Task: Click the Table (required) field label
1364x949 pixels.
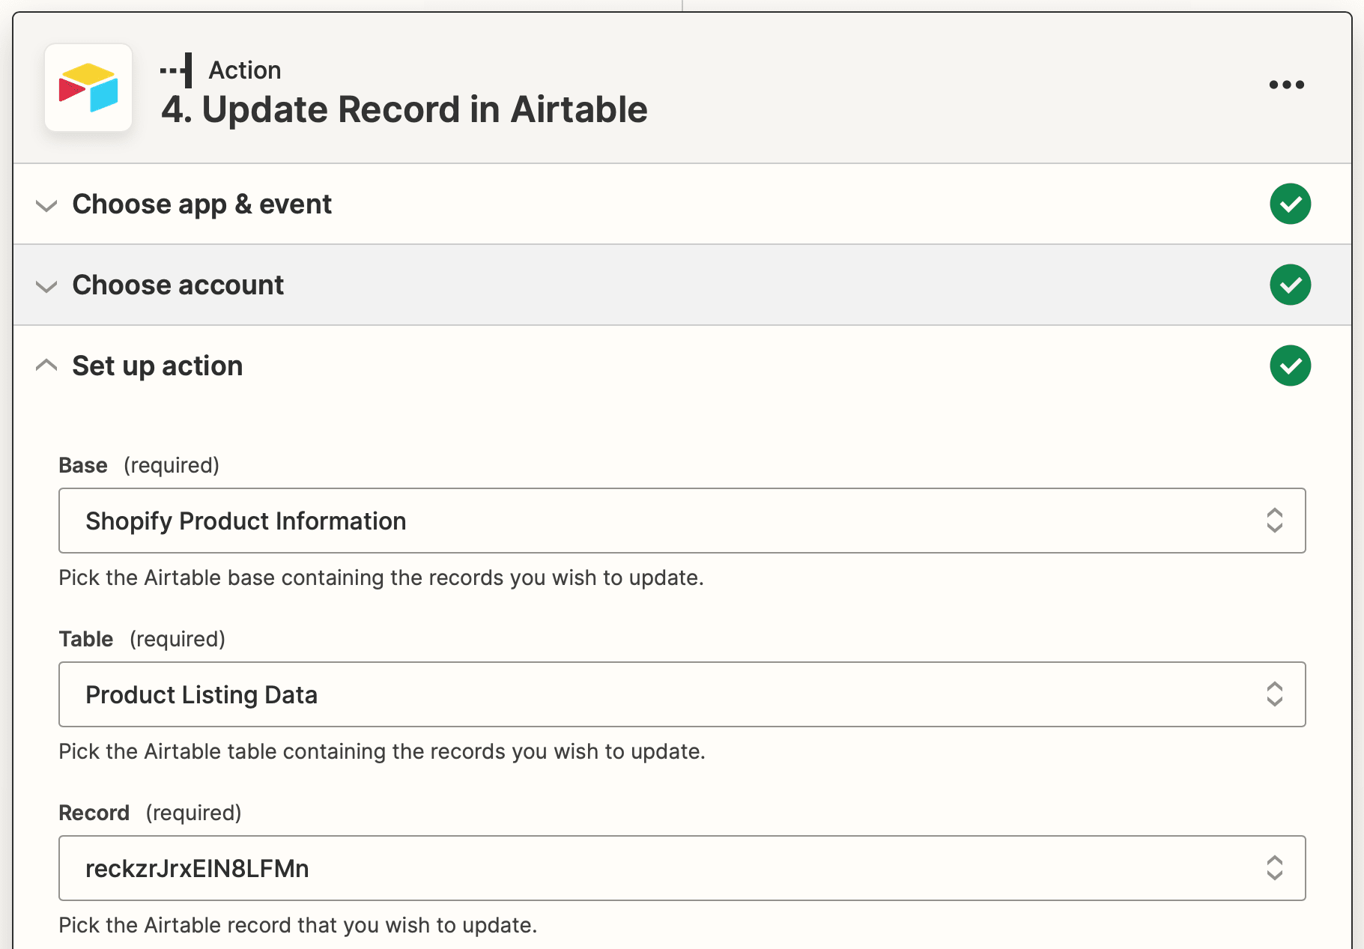Action: pos(142,639)
